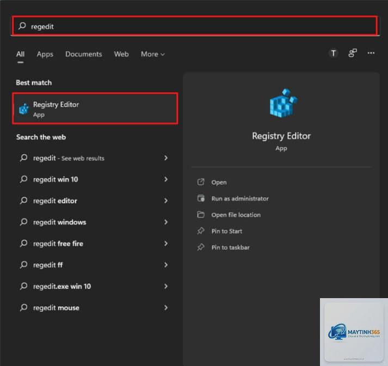Click the Open file location folder icon
388x366 pixels.
coord(201,214)
